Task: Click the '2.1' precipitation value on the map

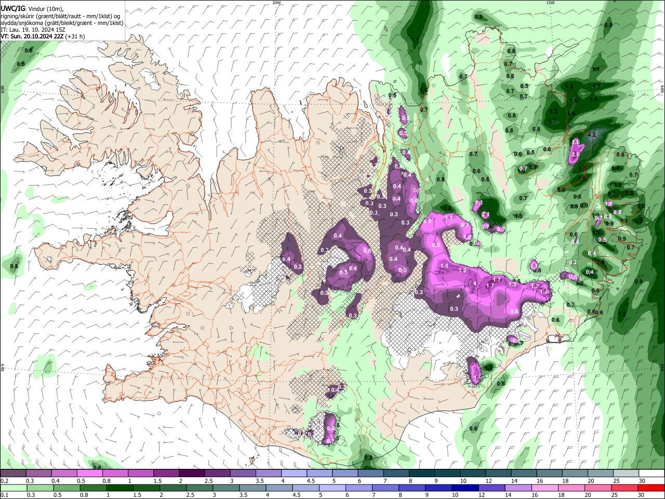Action: tap(486, 214)
